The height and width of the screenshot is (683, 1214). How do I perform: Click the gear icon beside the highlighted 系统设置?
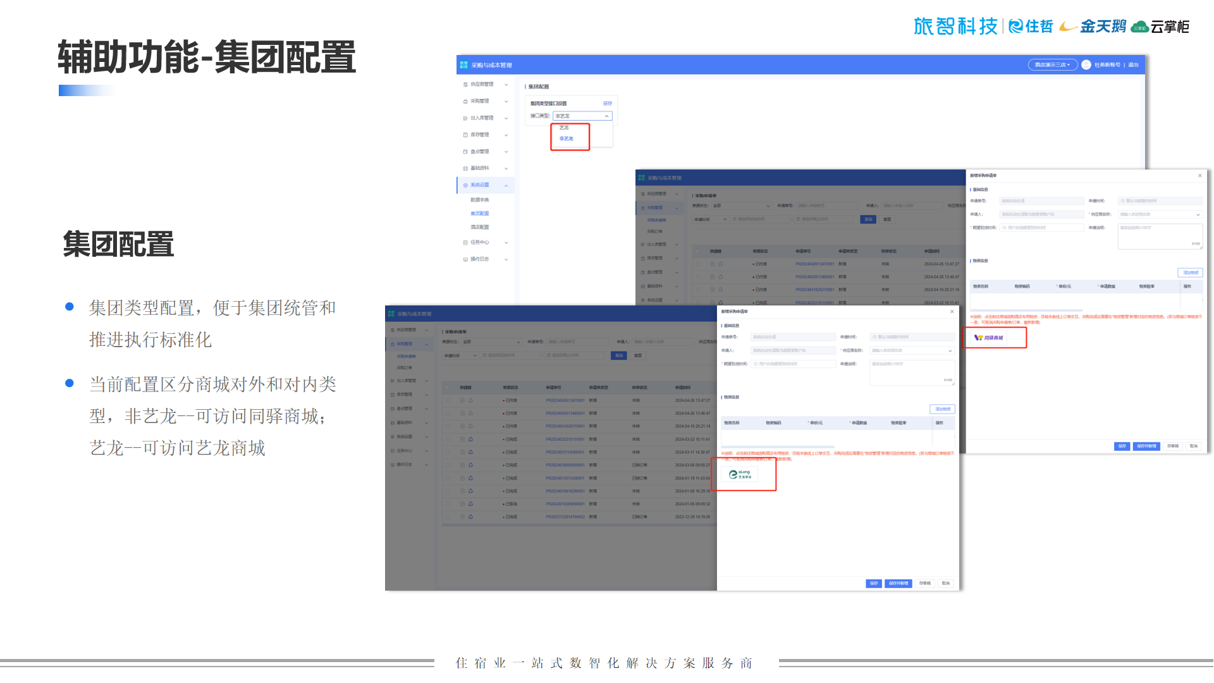[x=465, y=185]
